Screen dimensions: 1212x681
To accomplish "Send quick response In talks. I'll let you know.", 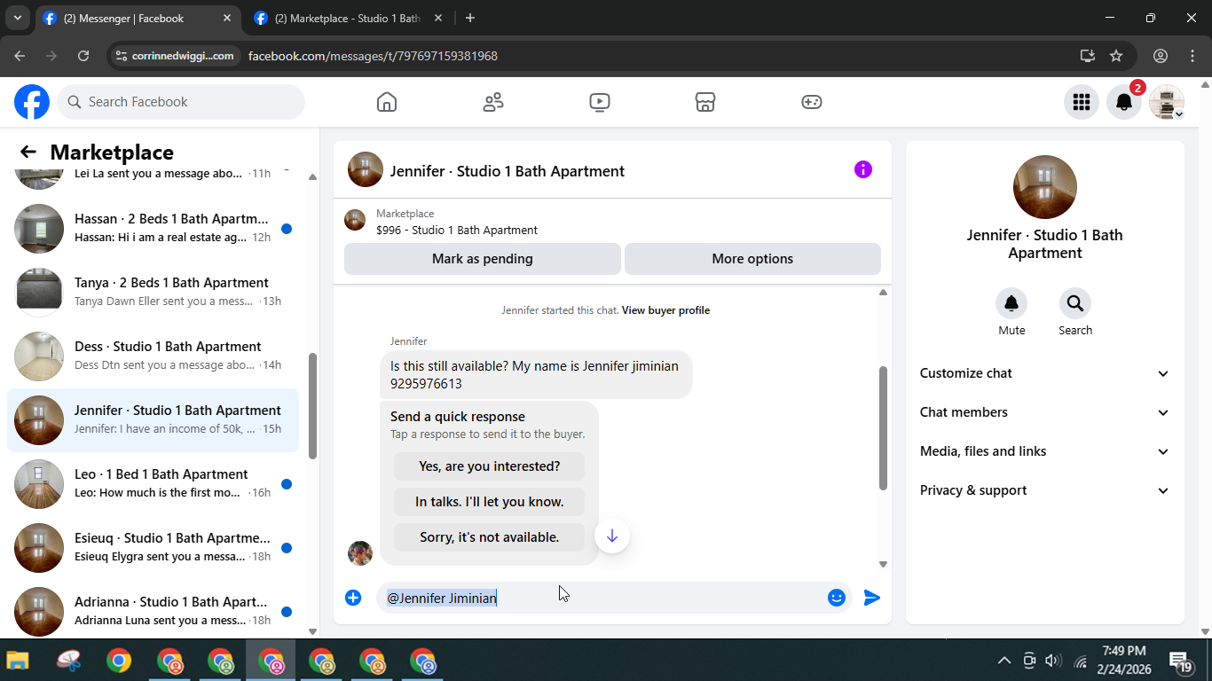I will pyautogui.click(x=490, y=502).
